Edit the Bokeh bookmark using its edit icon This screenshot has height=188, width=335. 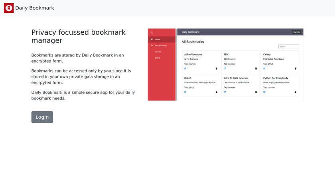pos(185,92)
